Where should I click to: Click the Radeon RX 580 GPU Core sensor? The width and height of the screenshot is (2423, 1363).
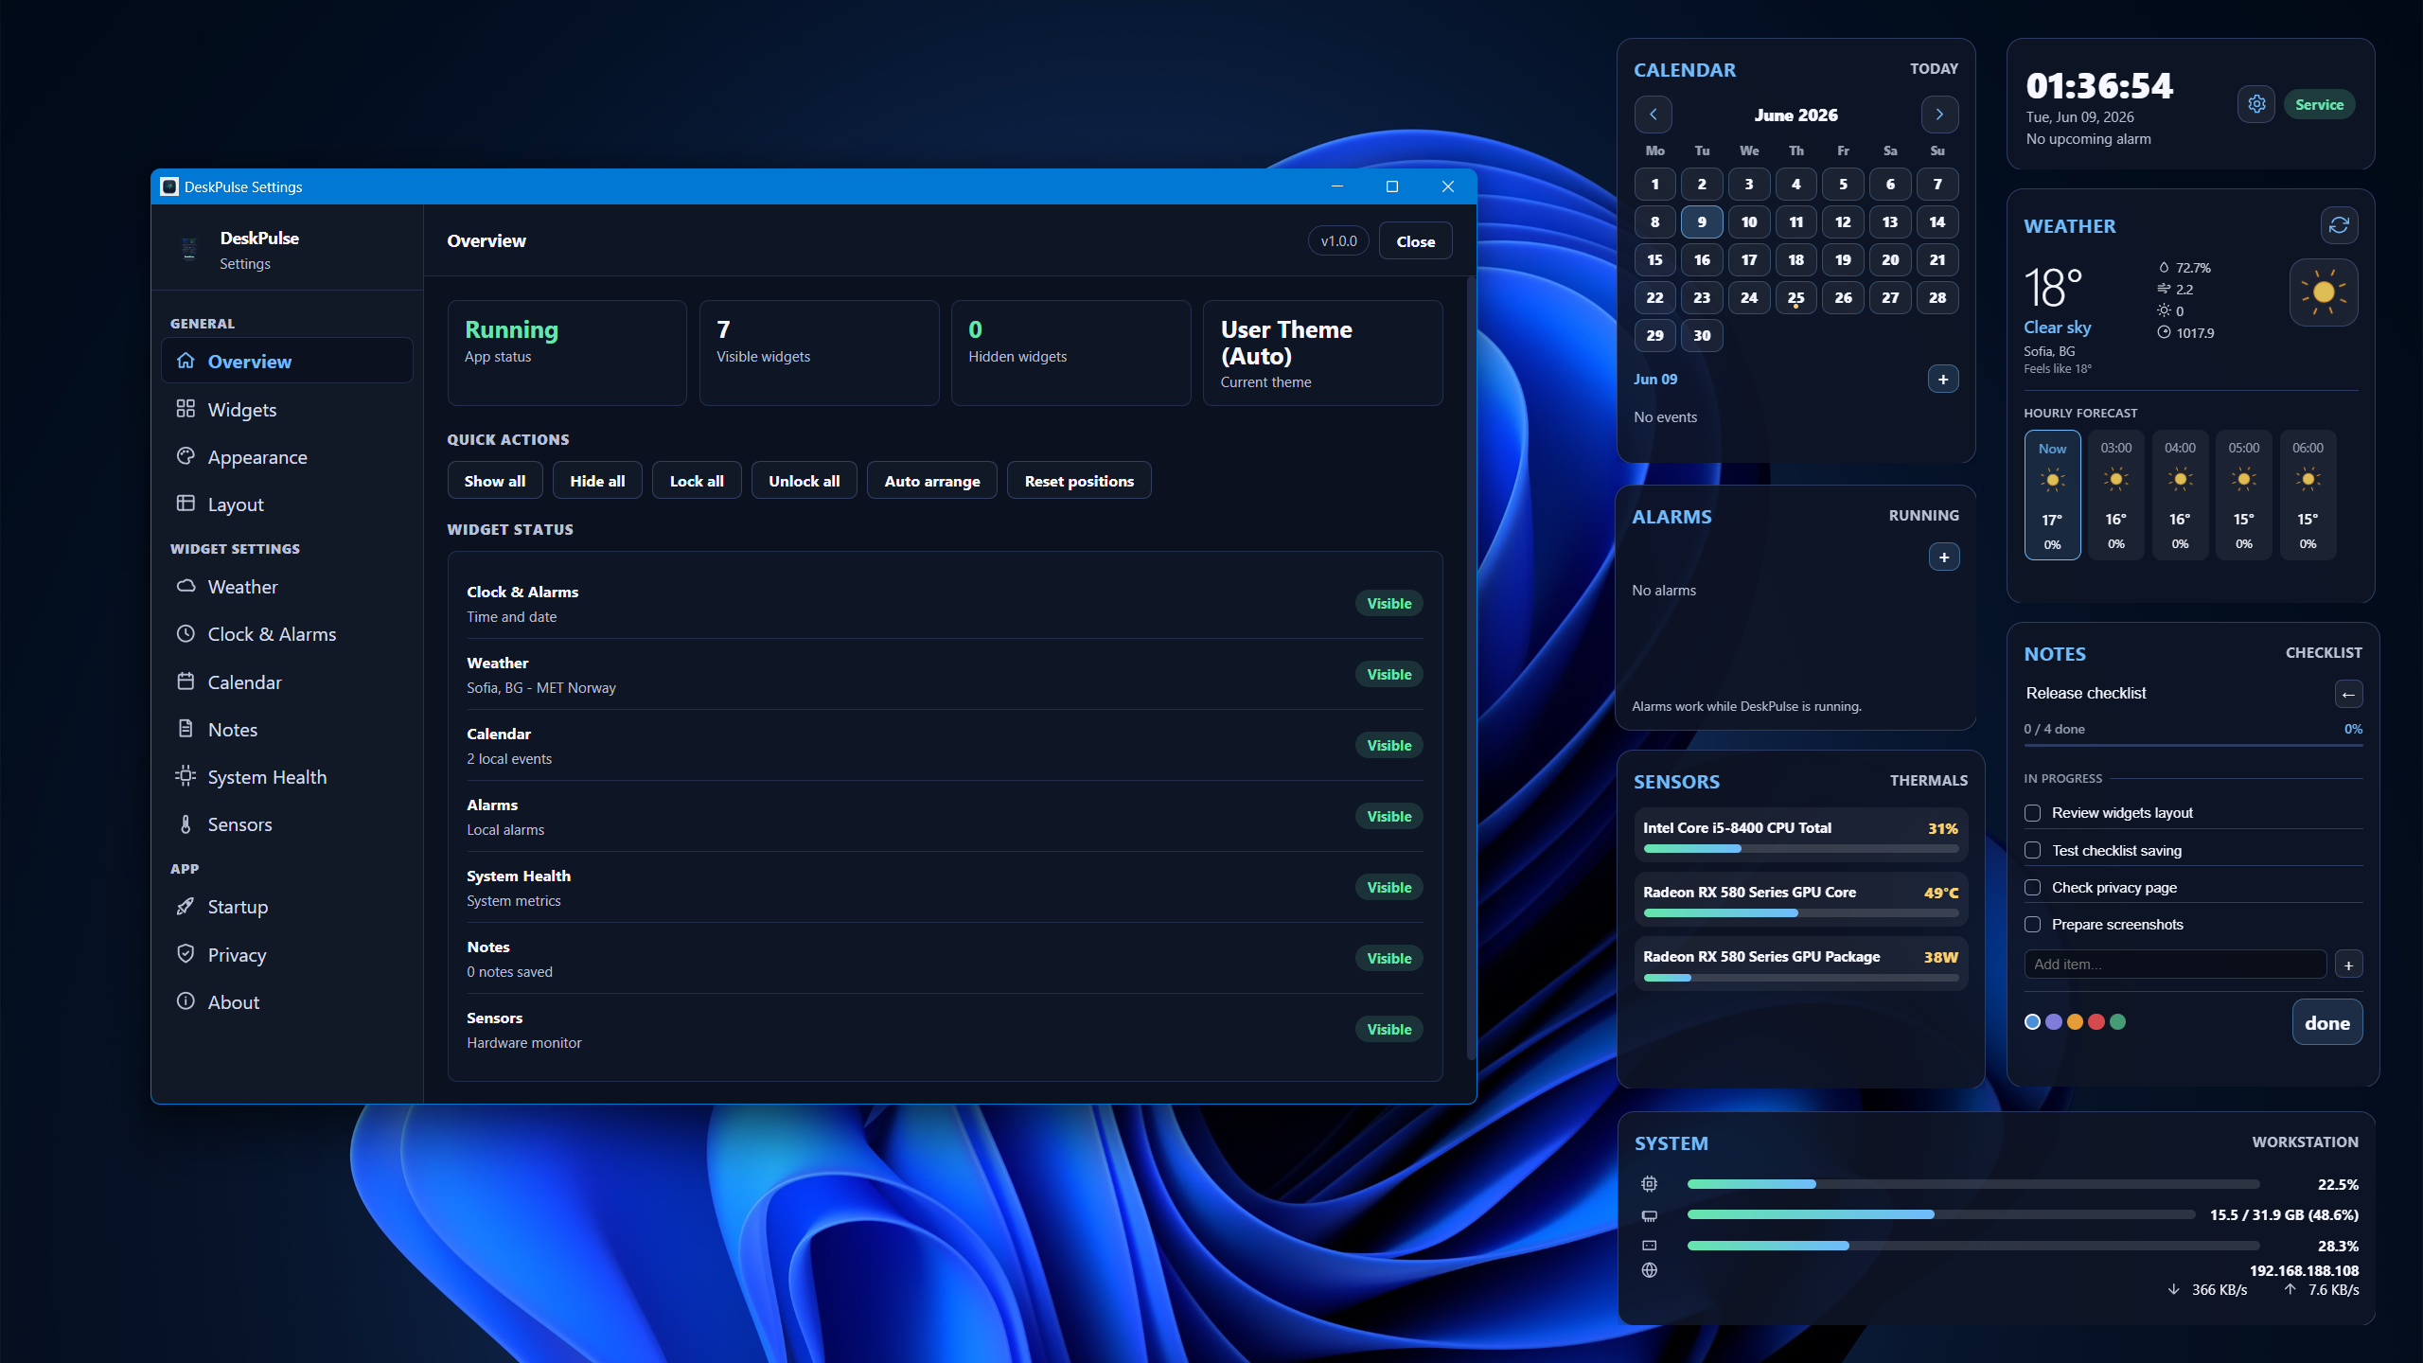[x=1800, y=898]
